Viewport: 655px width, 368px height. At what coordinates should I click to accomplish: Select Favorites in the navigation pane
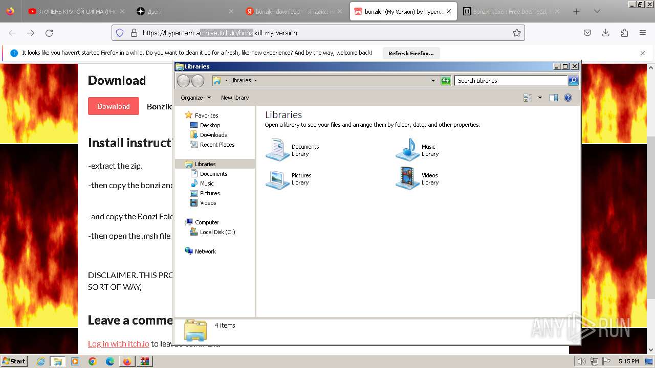(x=206, y=116)
